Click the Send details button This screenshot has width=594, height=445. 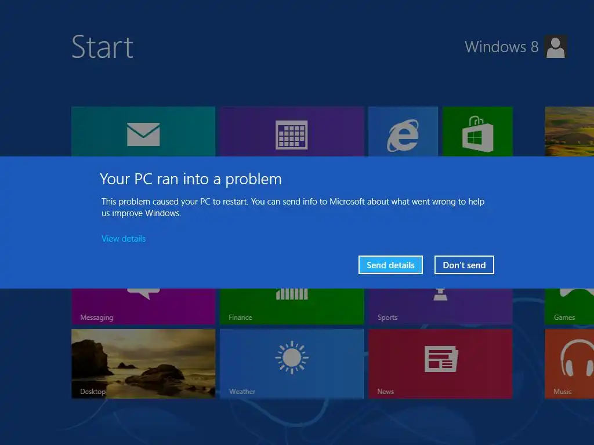click(x=390, y=265)
